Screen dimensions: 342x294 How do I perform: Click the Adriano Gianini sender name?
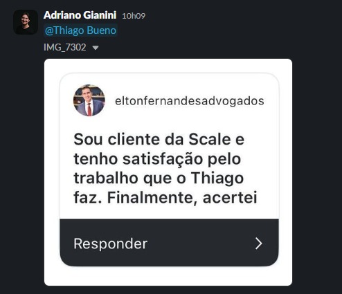click(80, 15)
